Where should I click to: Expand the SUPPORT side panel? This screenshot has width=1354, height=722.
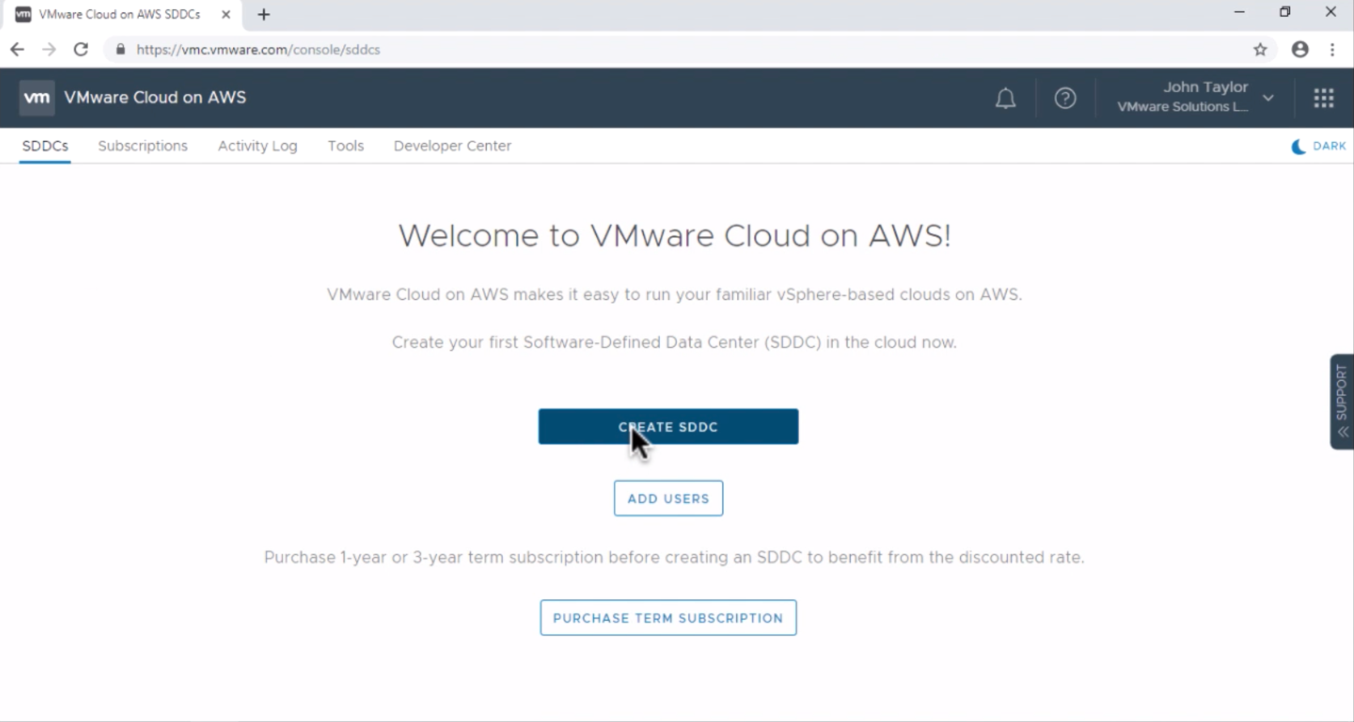point(1342,401)
